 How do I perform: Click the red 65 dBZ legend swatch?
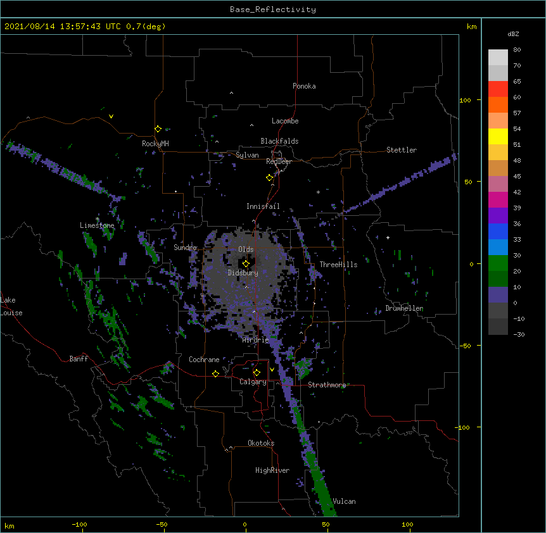click(x=498, y=89)
